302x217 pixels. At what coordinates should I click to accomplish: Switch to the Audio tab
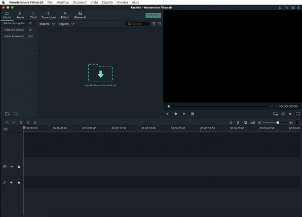[x=20, y=15]
